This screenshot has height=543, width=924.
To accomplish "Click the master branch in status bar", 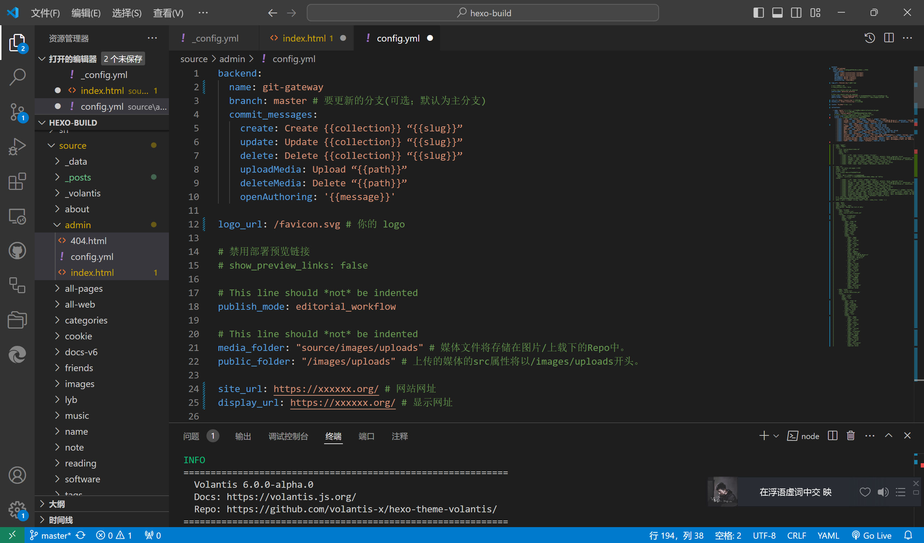I will click(x=51, y=535).
